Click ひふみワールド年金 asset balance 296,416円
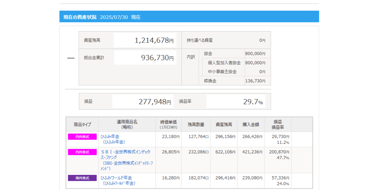The image size is (368, 193). point(225,178)
